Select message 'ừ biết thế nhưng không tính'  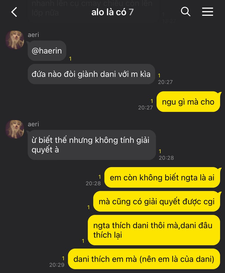tap(92, 145)
